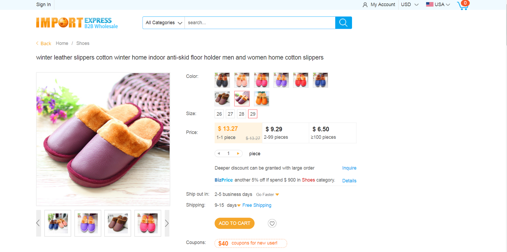Select size 26
The width and height of the screenshot is (507, 252).
[x=219, y=114]
